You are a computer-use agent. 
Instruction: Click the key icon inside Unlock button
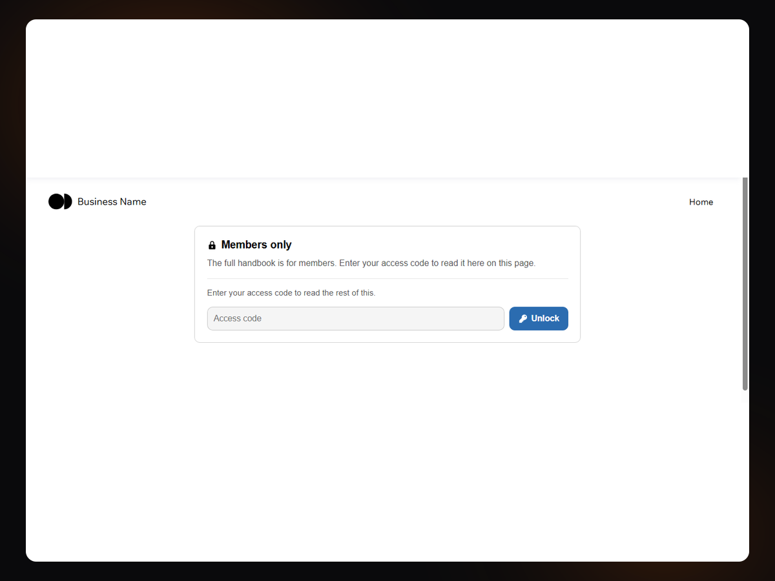coord(523,318)
